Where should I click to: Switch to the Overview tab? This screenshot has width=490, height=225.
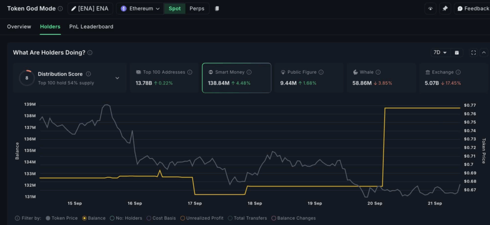[19, 27]
